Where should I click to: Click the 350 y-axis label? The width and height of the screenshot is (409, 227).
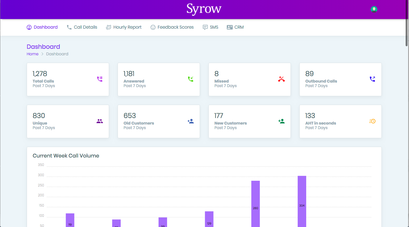coord(41,165)
